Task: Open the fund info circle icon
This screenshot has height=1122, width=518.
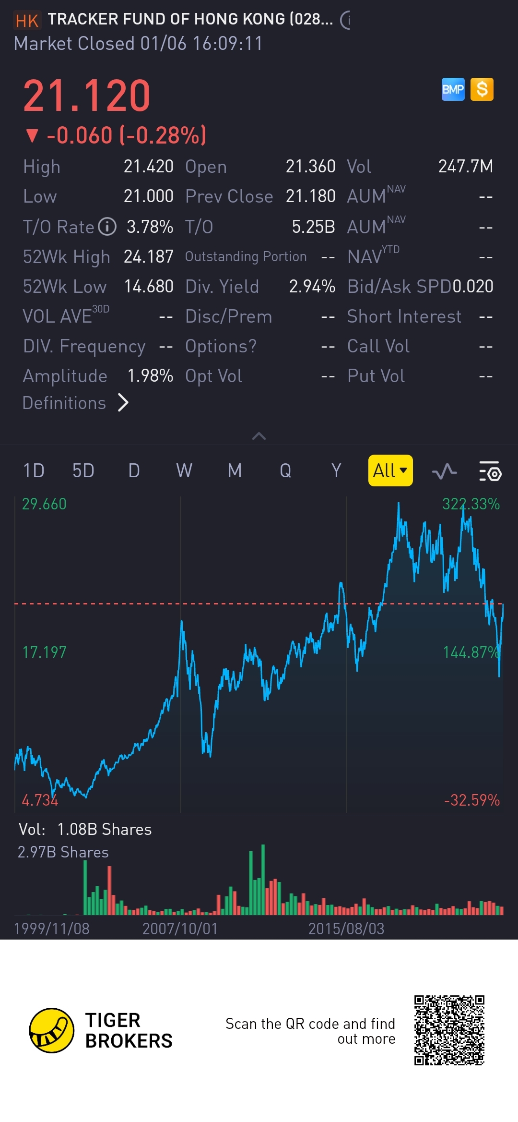Action: 345,20
